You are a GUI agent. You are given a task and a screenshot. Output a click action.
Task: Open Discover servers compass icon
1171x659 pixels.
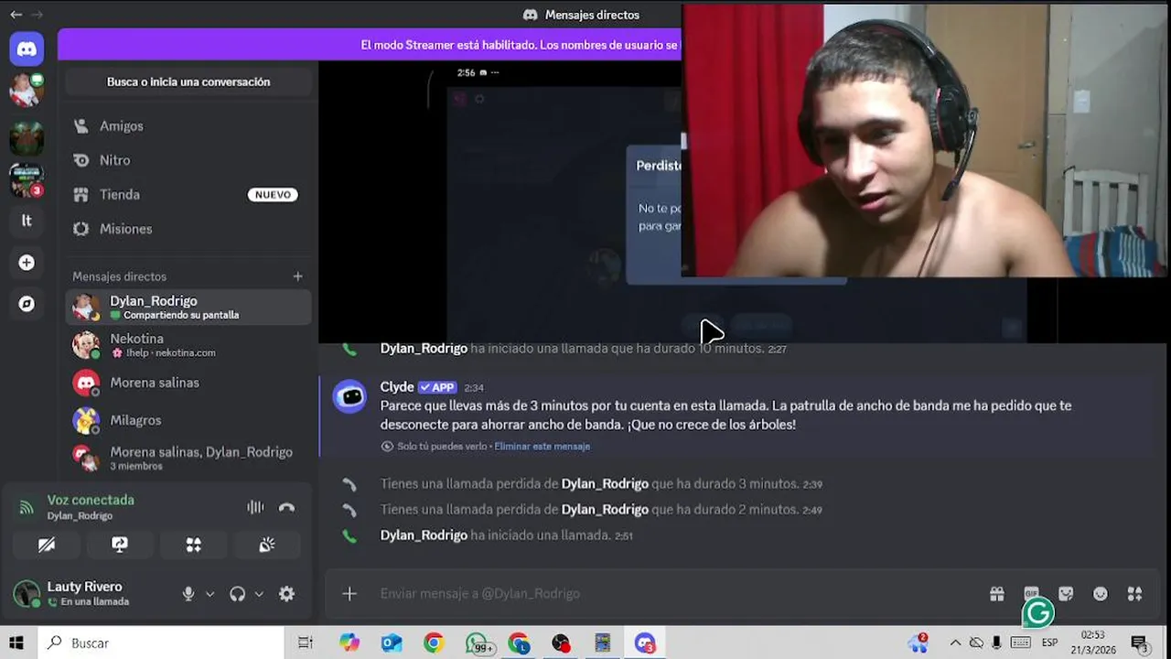pyautogui.click(x=27, y=304)
